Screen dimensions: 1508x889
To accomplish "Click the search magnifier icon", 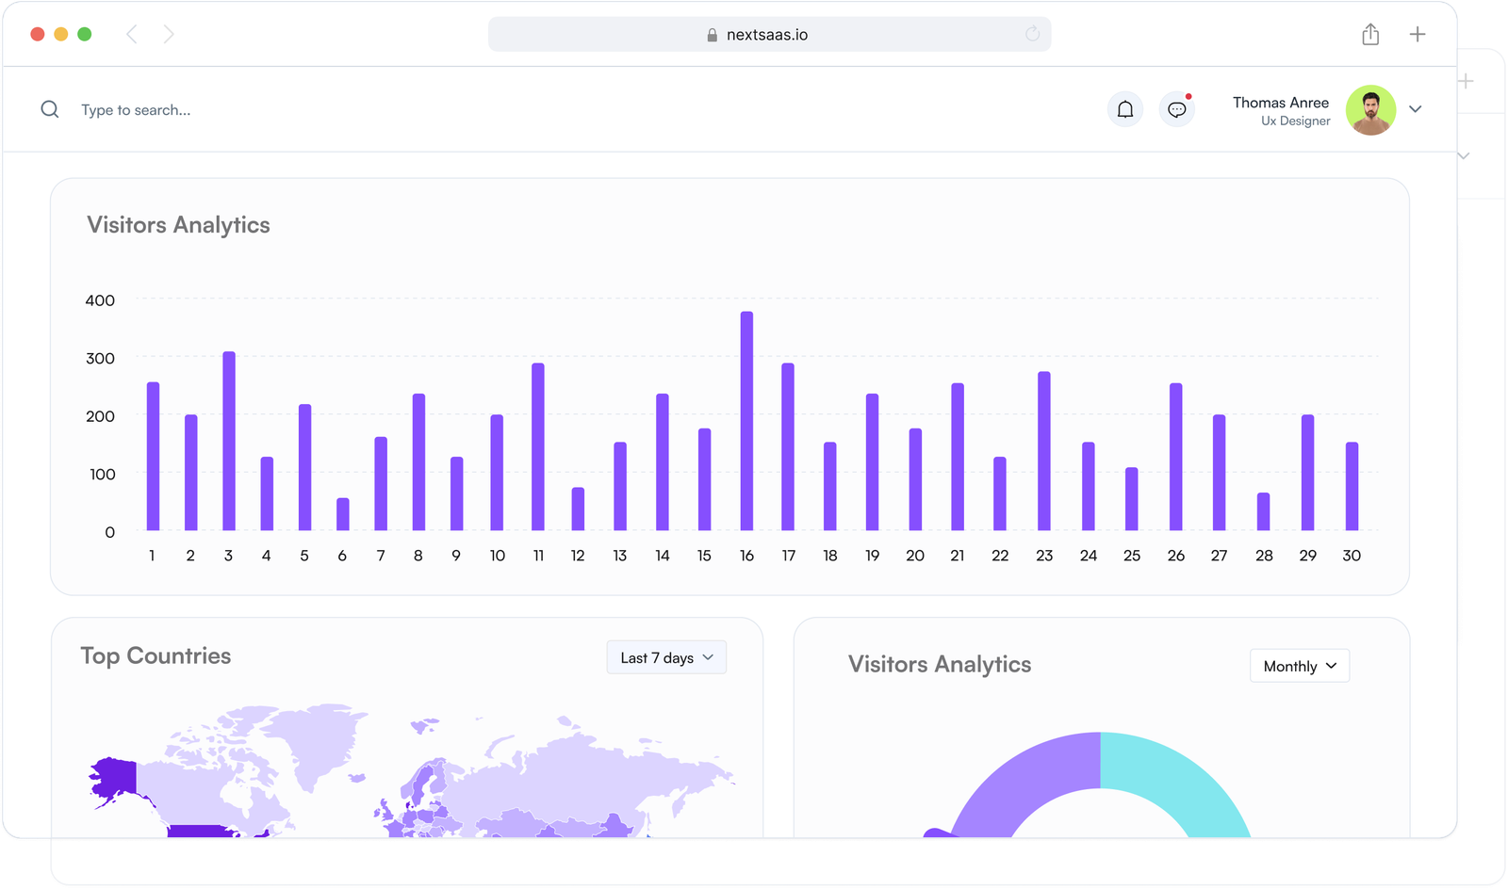I will (50, 109).
